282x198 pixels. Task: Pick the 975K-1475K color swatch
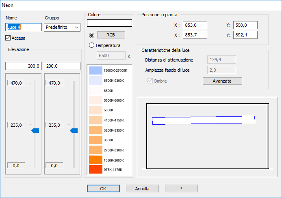[95, 170]
